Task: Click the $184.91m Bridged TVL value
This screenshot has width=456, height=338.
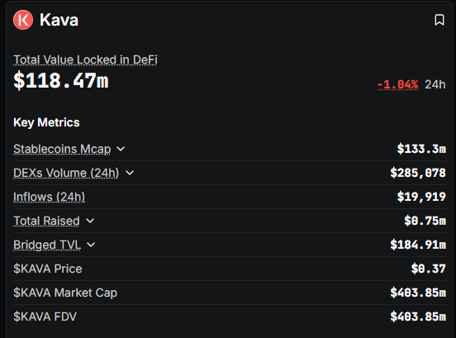Action: point(418,245)
